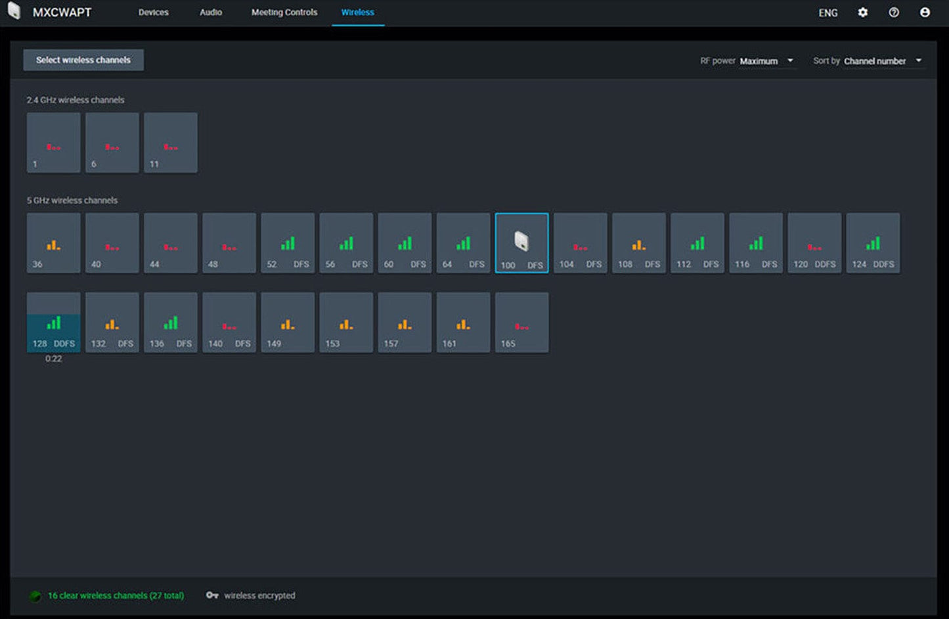Select the access point icon on channel 100
Screen dimensions: 949x619
pyautogui.click(x=521, y=241)
